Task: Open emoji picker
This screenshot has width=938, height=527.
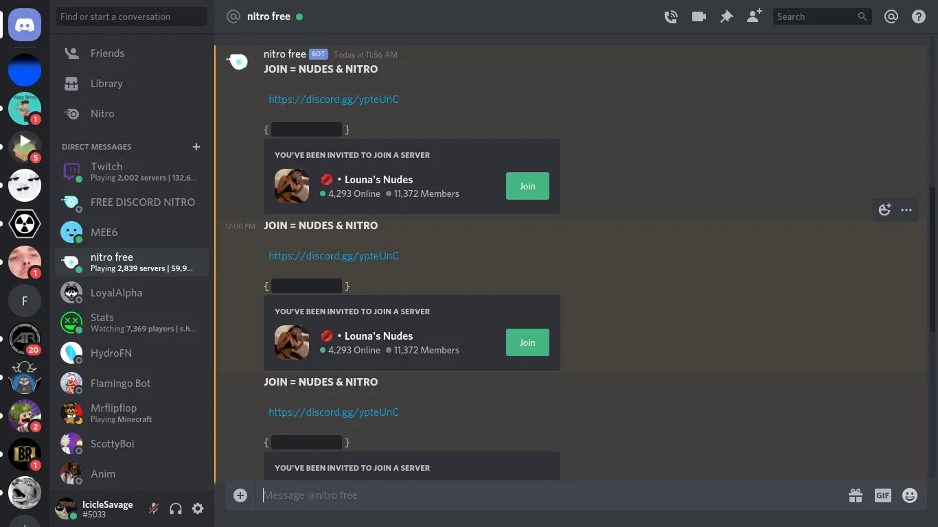Action: coord(910,495)
